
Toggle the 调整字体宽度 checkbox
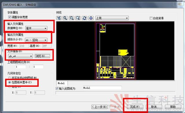tap(10, 17)
